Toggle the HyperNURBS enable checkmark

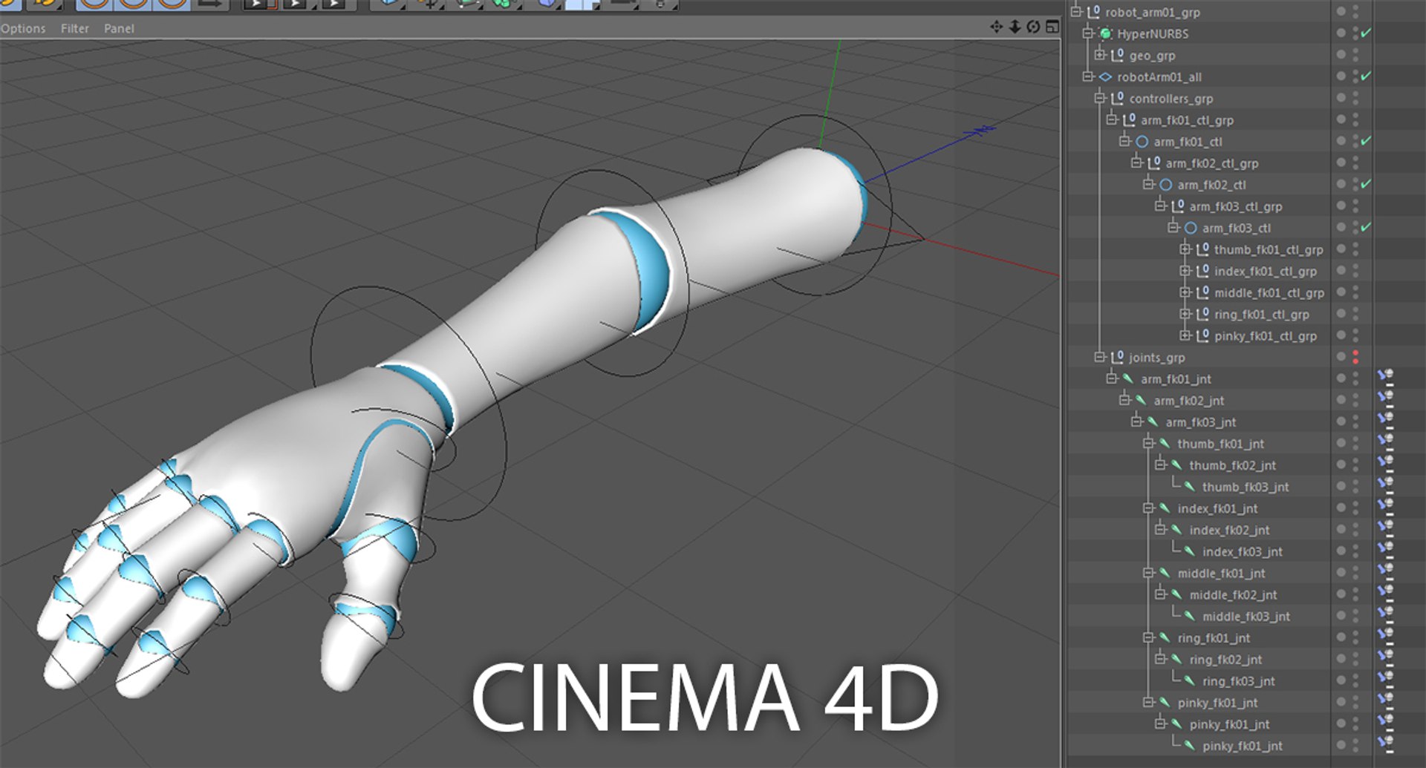click(1366, 33)
